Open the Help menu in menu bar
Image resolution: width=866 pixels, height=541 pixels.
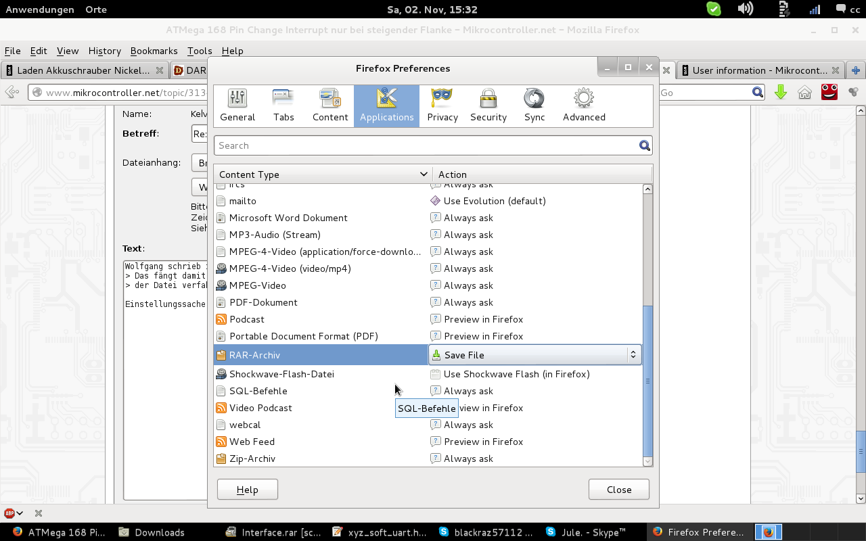click(232, 51)
